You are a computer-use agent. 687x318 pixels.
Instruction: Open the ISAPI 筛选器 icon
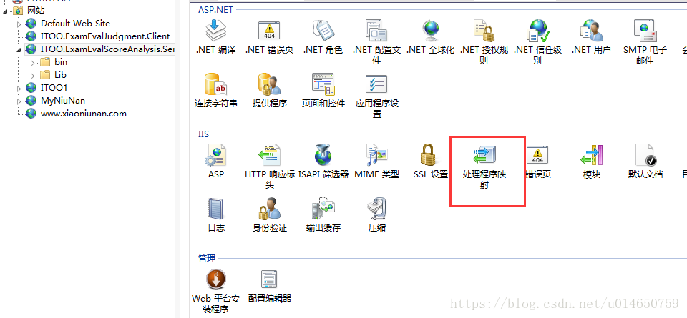(x=323, y=162)
